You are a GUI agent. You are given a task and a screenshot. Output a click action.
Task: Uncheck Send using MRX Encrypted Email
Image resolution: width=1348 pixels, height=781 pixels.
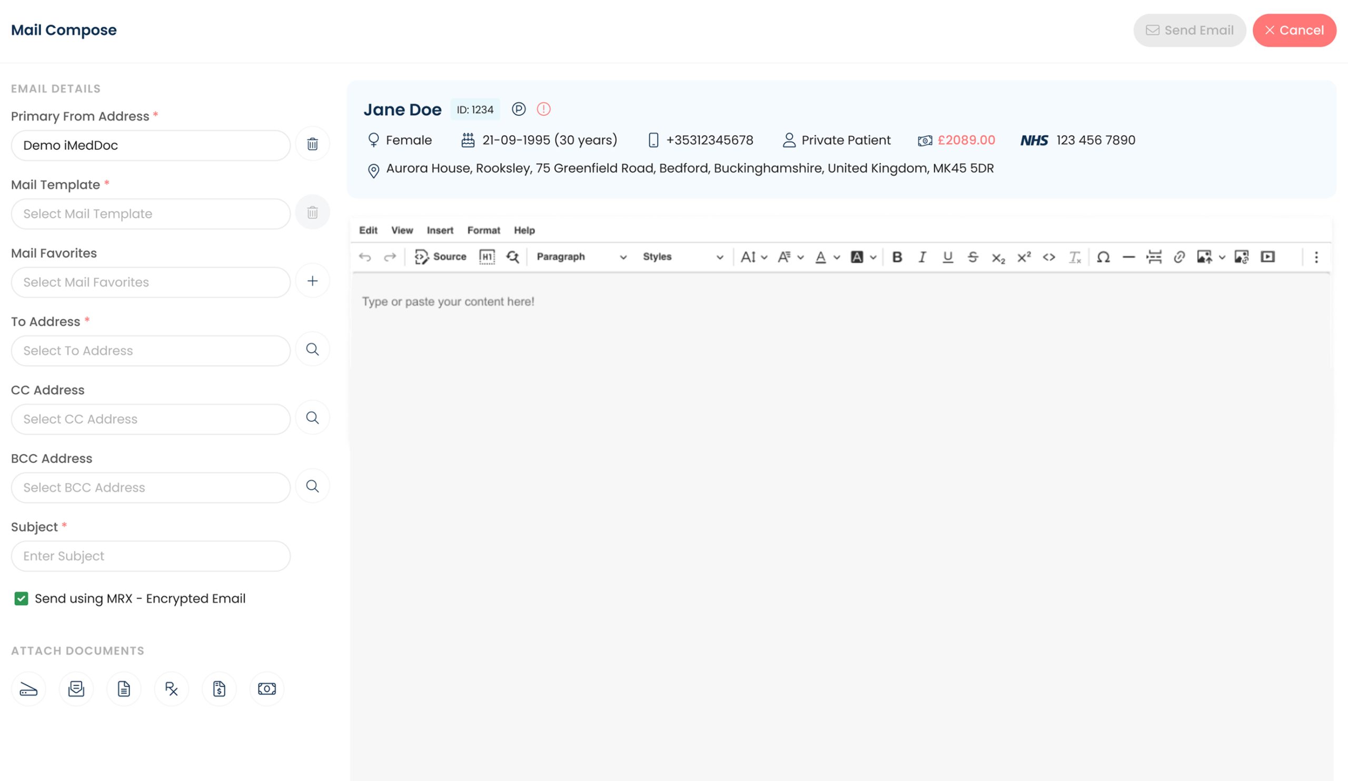22,599
